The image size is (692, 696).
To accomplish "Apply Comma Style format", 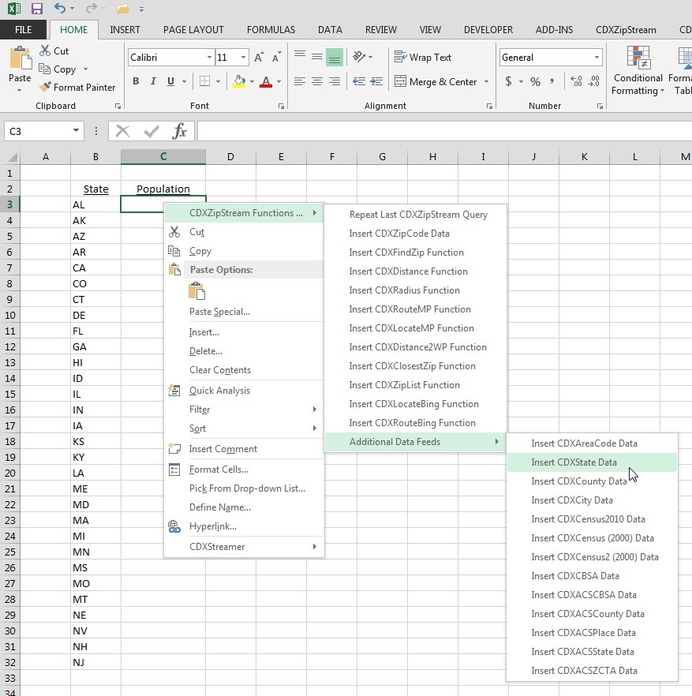I will (552, 81).
